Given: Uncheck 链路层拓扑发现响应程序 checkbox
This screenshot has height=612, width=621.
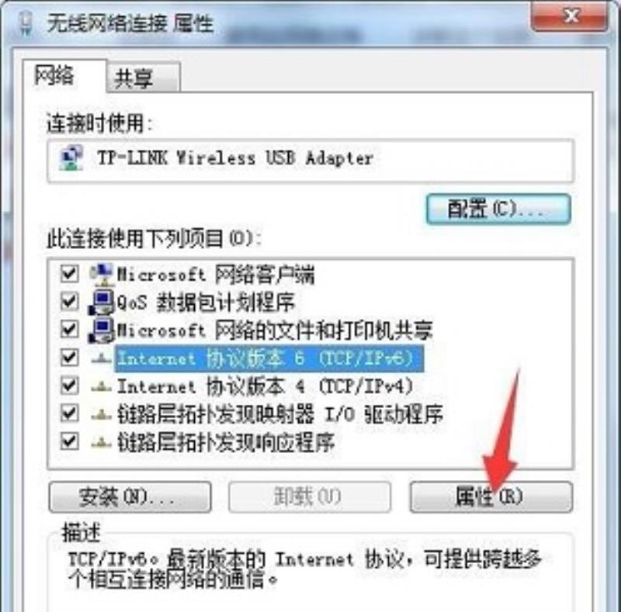Looking at the screenshot, I should coord(69,441).
